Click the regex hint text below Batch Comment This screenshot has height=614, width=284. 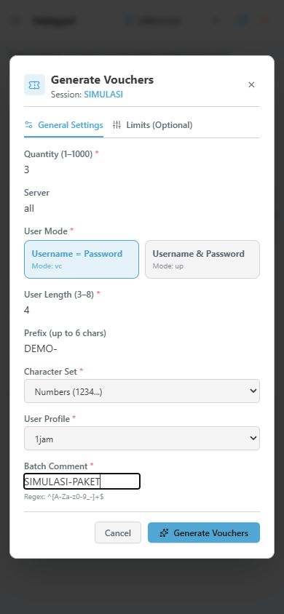coord(64,497)
